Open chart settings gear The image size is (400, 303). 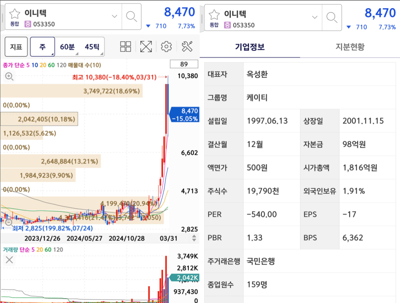[x=166, y=47]
